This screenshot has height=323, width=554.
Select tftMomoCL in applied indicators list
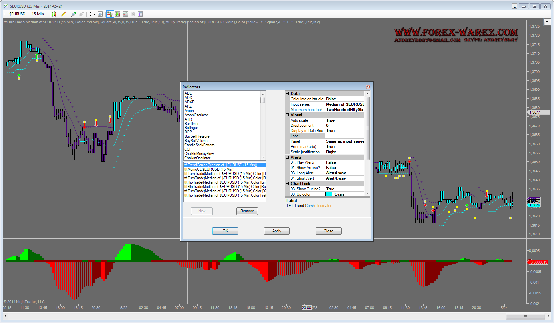(209, 169)
